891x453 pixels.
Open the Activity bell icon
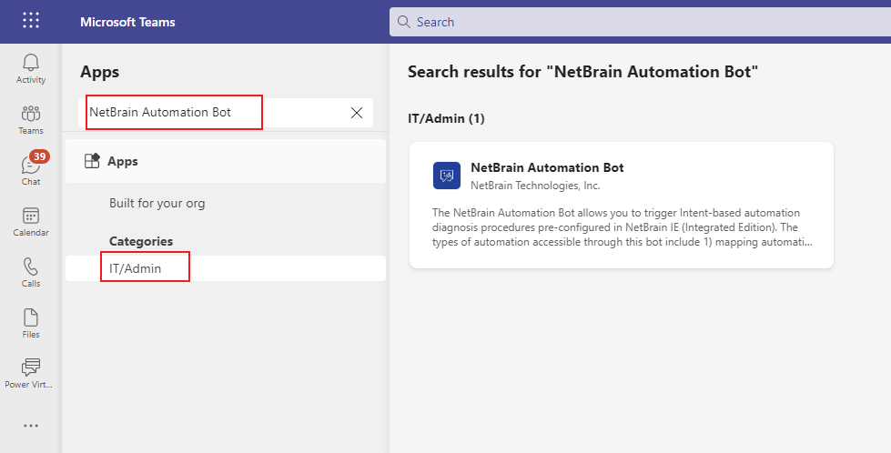(31, 68)
